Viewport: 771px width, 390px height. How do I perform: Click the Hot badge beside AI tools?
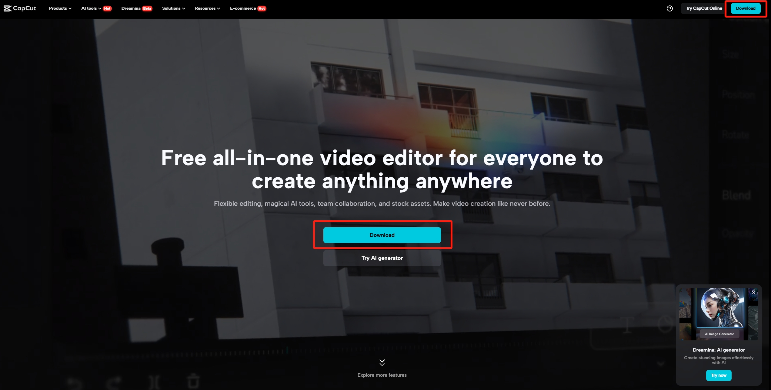pyautogui.click(x=107, y=8)
